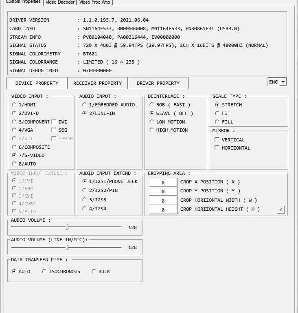Click the cropping area collapse arrow button
The width and height of the screenshot is (298, 313).
pos(280,210)
